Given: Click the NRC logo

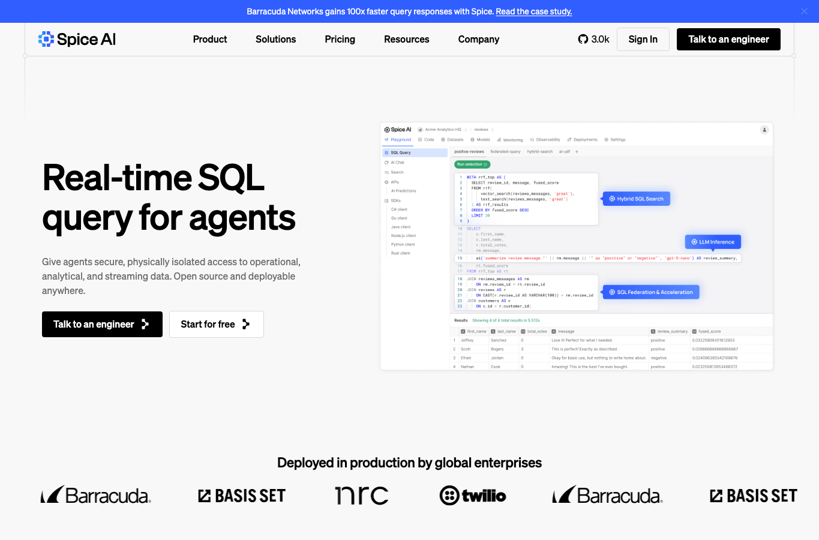Looking at the screenshot, I should click(362, 496).
